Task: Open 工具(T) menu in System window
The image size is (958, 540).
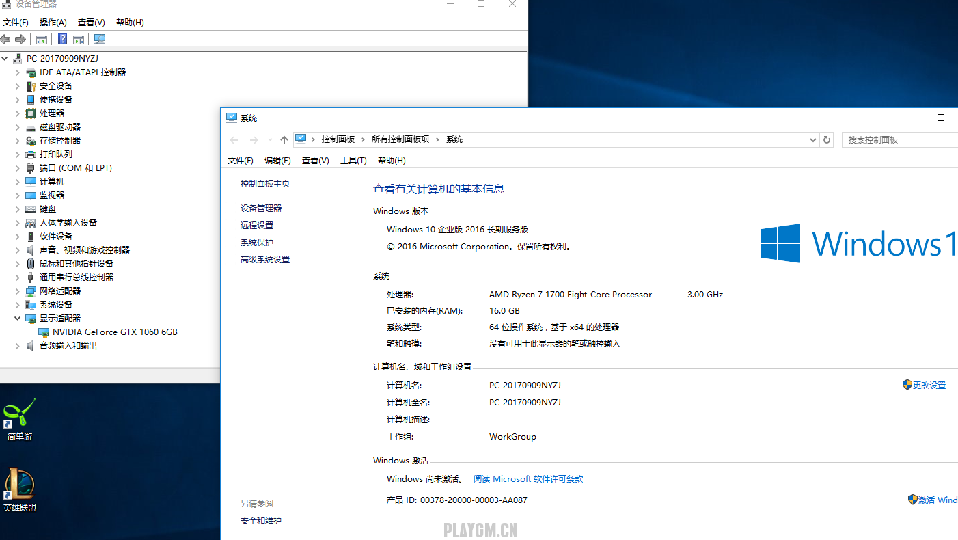Action: (353, 161)
